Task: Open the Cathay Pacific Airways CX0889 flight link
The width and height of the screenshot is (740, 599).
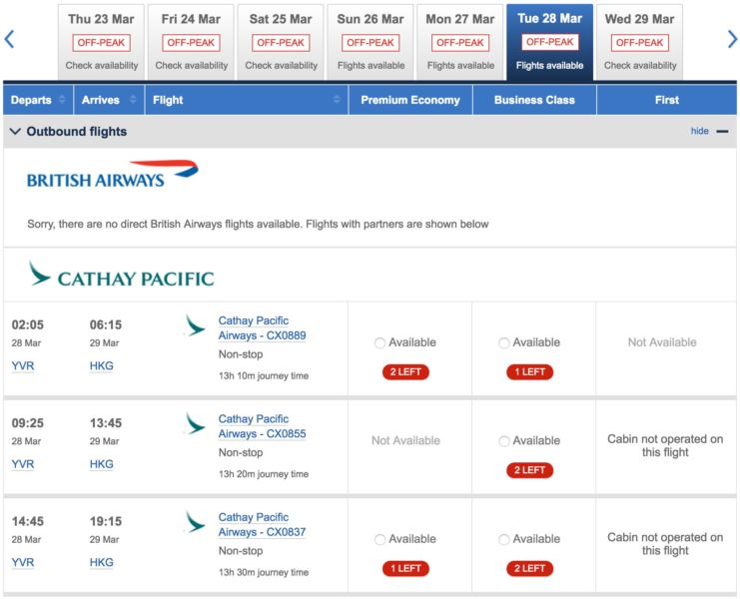Action: [x=262, y=328]
